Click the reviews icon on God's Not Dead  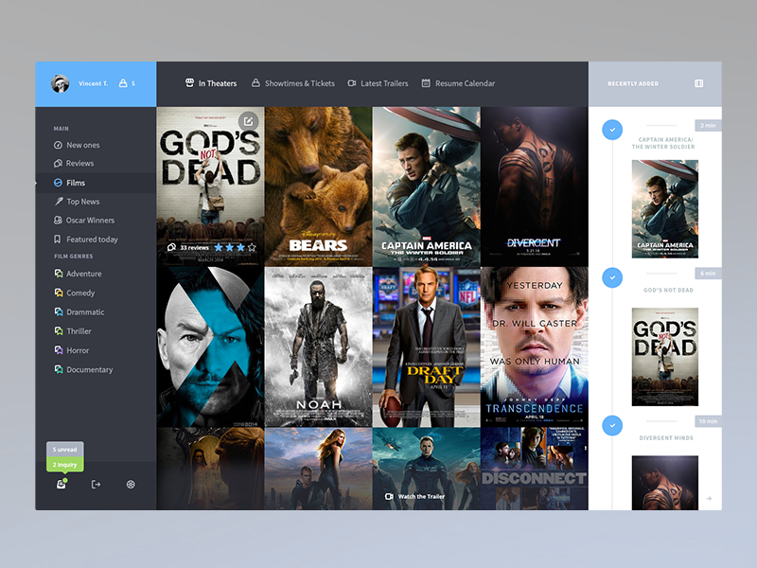(171, 247)
